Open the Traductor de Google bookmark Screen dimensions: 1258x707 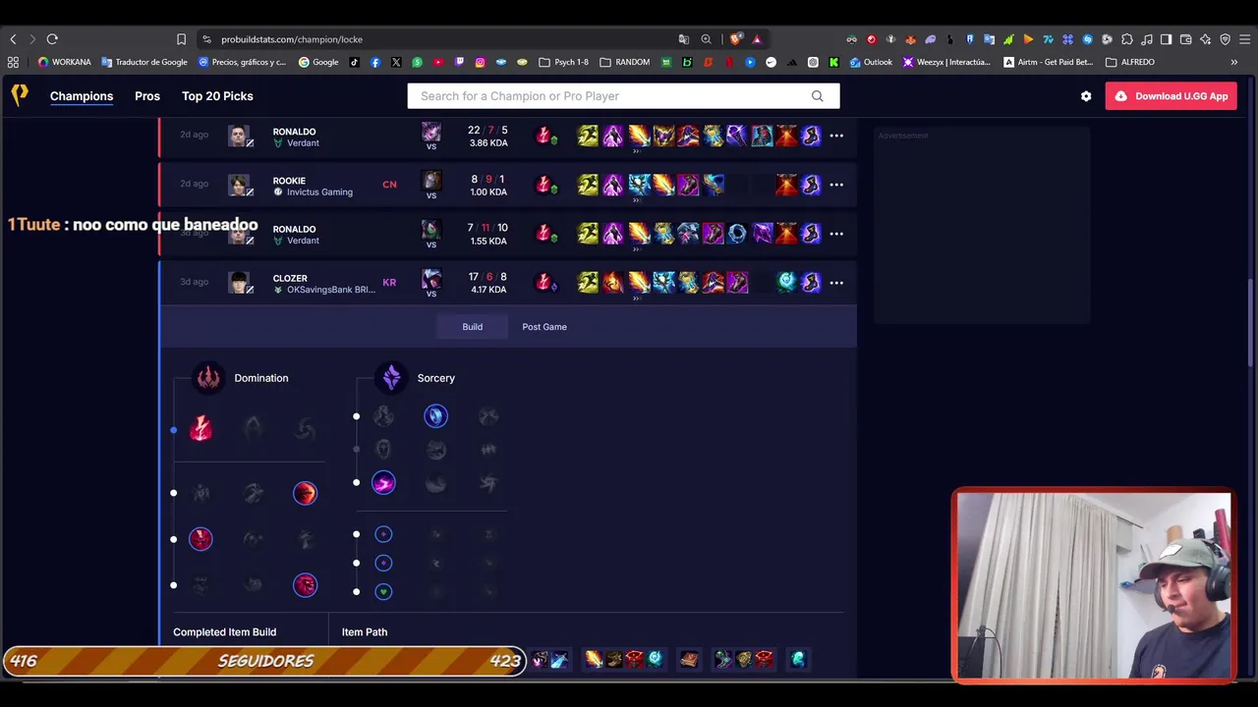pyautogui.click(x=144, y=62)
